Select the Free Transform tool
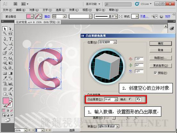Image resolution: width=177 pixels, height=133 pixels. pyautogui.click(x=10, y=63)
